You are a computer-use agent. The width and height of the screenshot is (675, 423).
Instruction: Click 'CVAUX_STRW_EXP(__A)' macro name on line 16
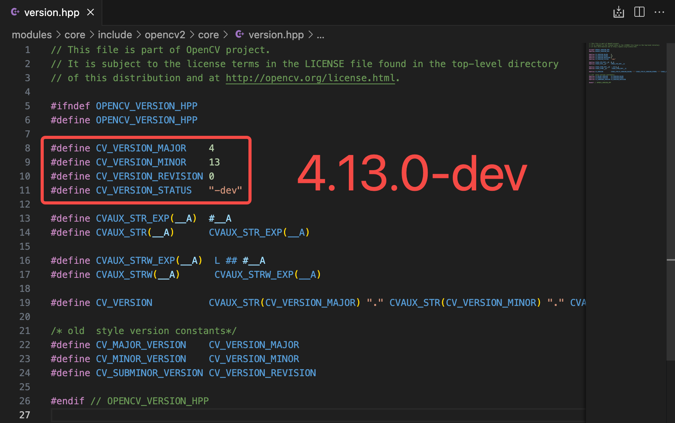coord(149,261)
